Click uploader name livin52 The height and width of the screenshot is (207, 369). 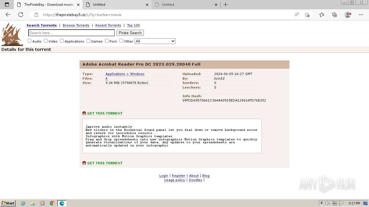(x=219, y=78)
